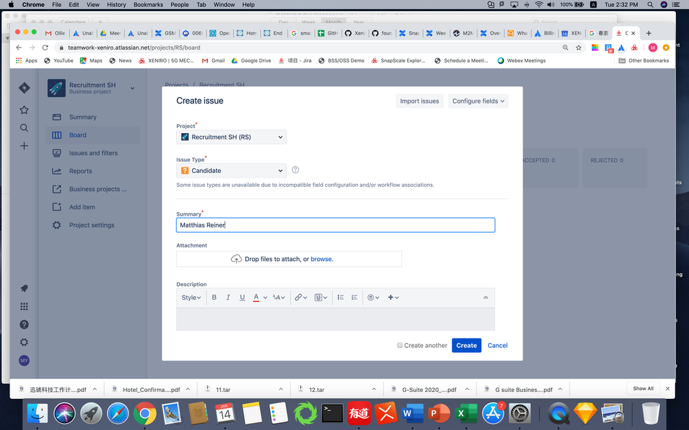Apply underline in Description toolbar
The image size is (689, 430).
[242, 298]
